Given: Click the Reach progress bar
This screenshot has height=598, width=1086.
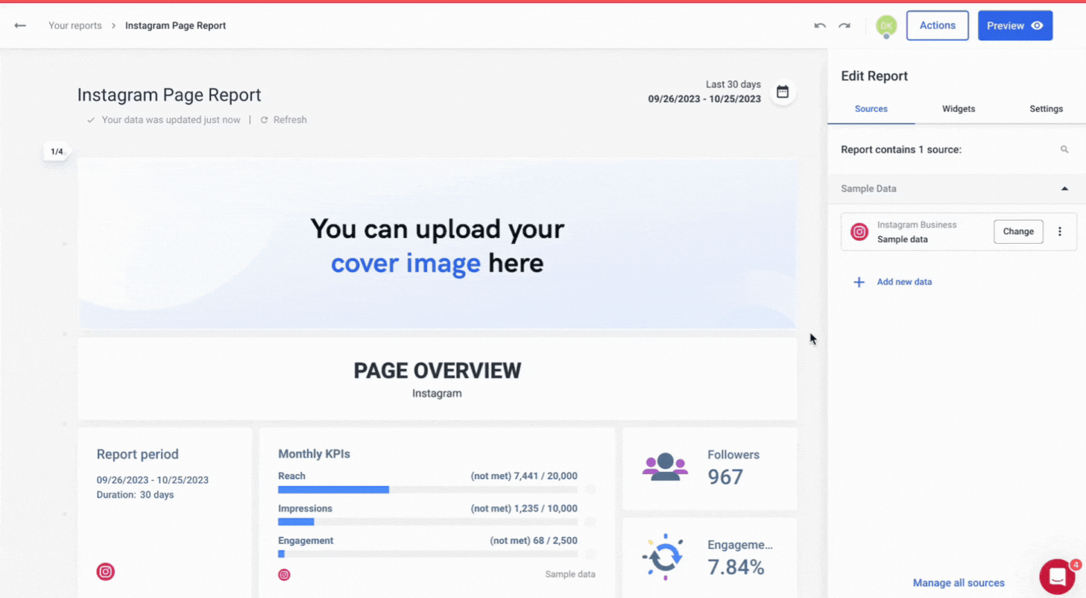Looking at the screenshot, I should (x=427, y=489).
